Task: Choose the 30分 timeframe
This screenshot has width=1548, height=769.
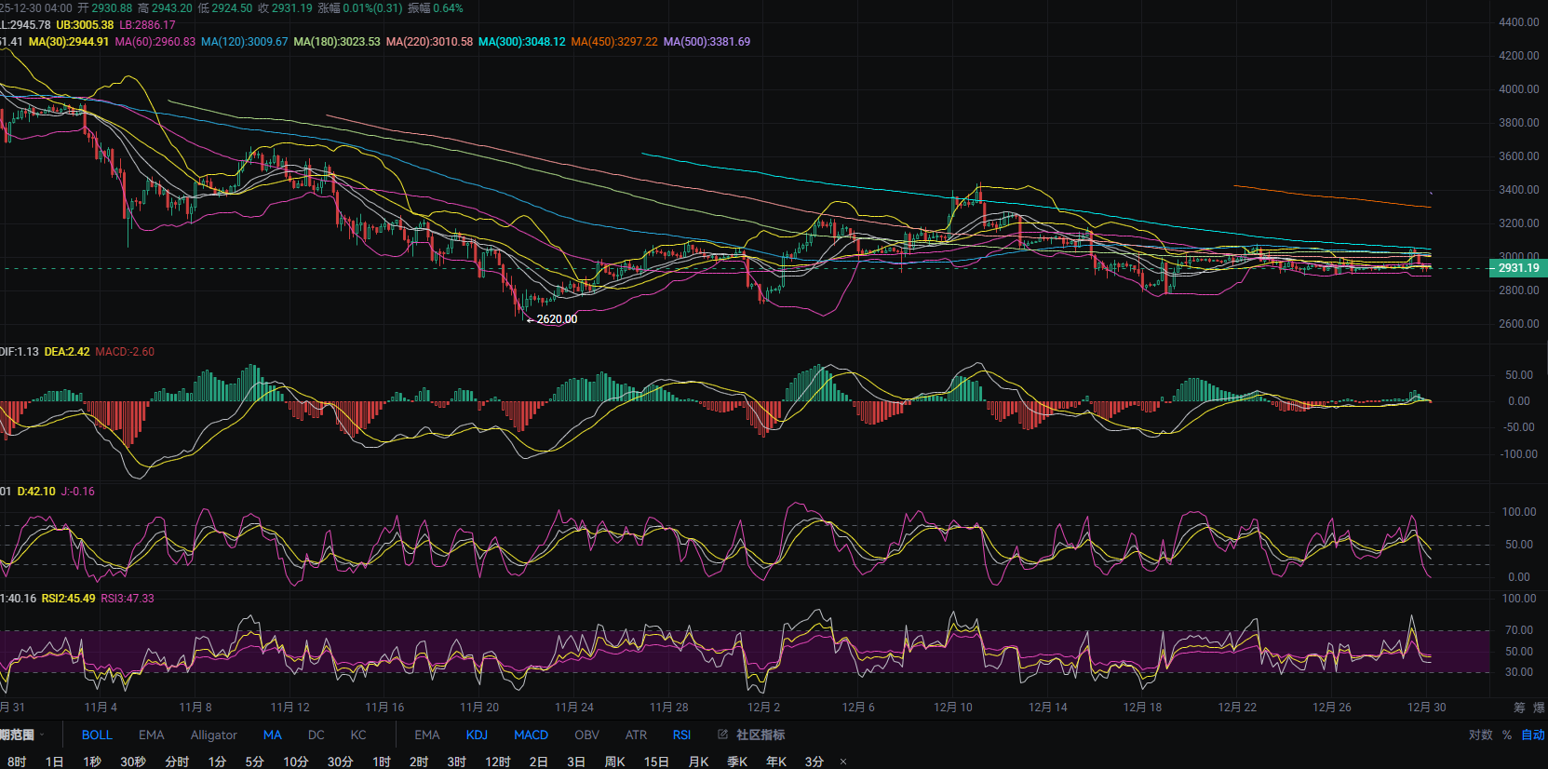Action: 340,762
